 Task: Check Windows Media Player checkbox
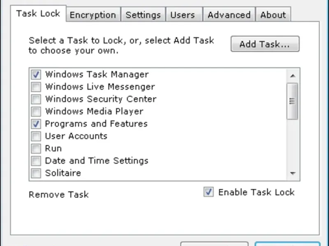pyautogui.click(x=36, y=112)
